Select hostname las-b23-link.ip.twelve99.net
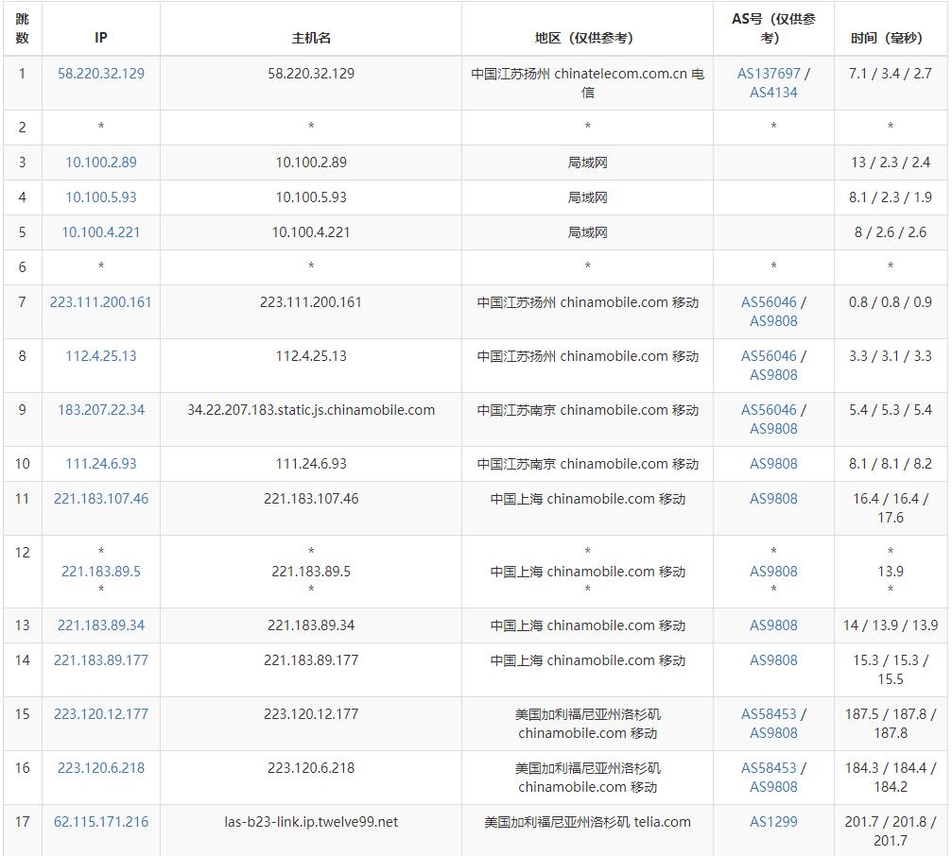This screenshot has height=856, width=952. pyautogui.click(x=311, y=821)
